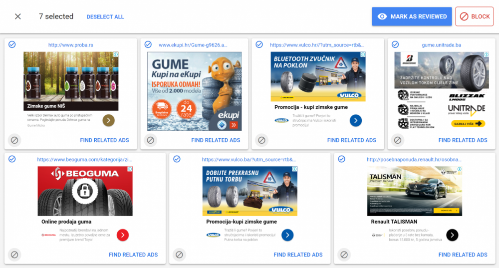
Task: Click the 'Online prodaja guma' headline
Action: [x=66, y=222]
